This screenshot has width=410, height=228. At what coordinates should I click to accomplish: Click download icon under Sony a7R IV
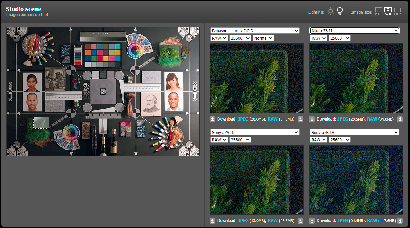(x=312, y=221)
